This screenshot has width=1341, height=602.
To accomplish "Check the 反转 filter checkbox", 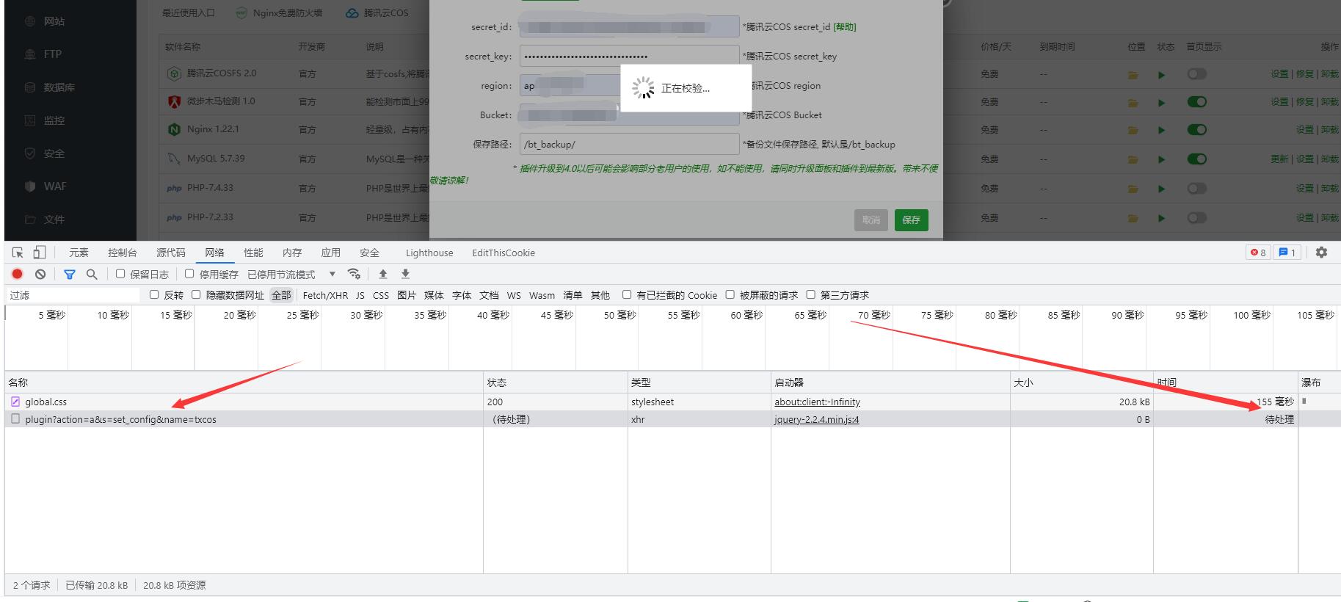I will [x=154, y=294].
